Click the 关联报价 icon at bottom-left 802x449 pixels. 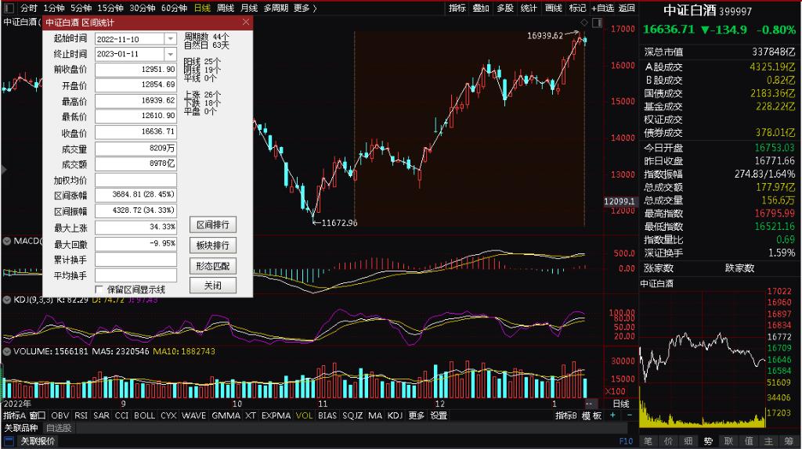point(10,441)
